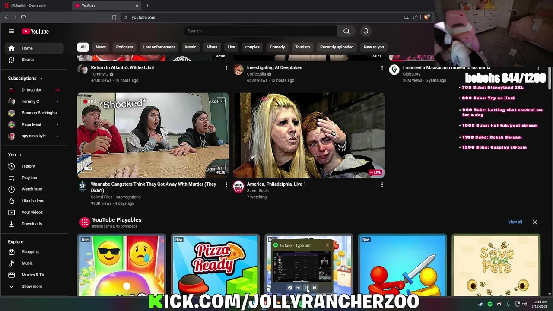Open Music under Explore in sidebar
Viewport: 553px width, 311px height.
35,263
